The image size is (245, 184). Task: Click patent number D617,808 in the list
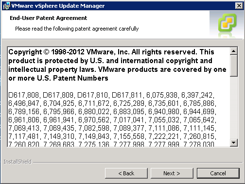(x=24, y=95)
